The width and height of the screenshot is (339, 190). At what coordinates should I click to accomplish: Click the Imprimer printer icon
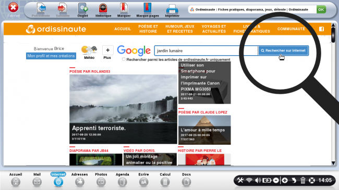click(x=172, y=9)
